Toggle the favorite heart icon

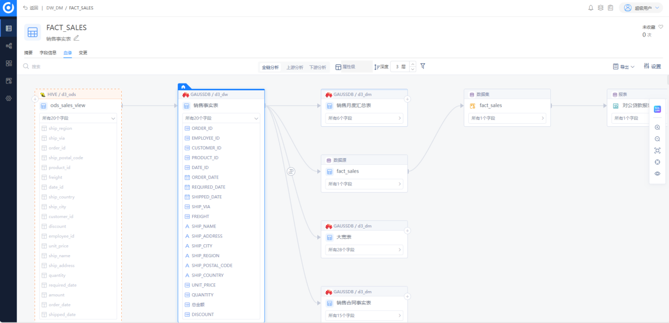tap(661, 27)
